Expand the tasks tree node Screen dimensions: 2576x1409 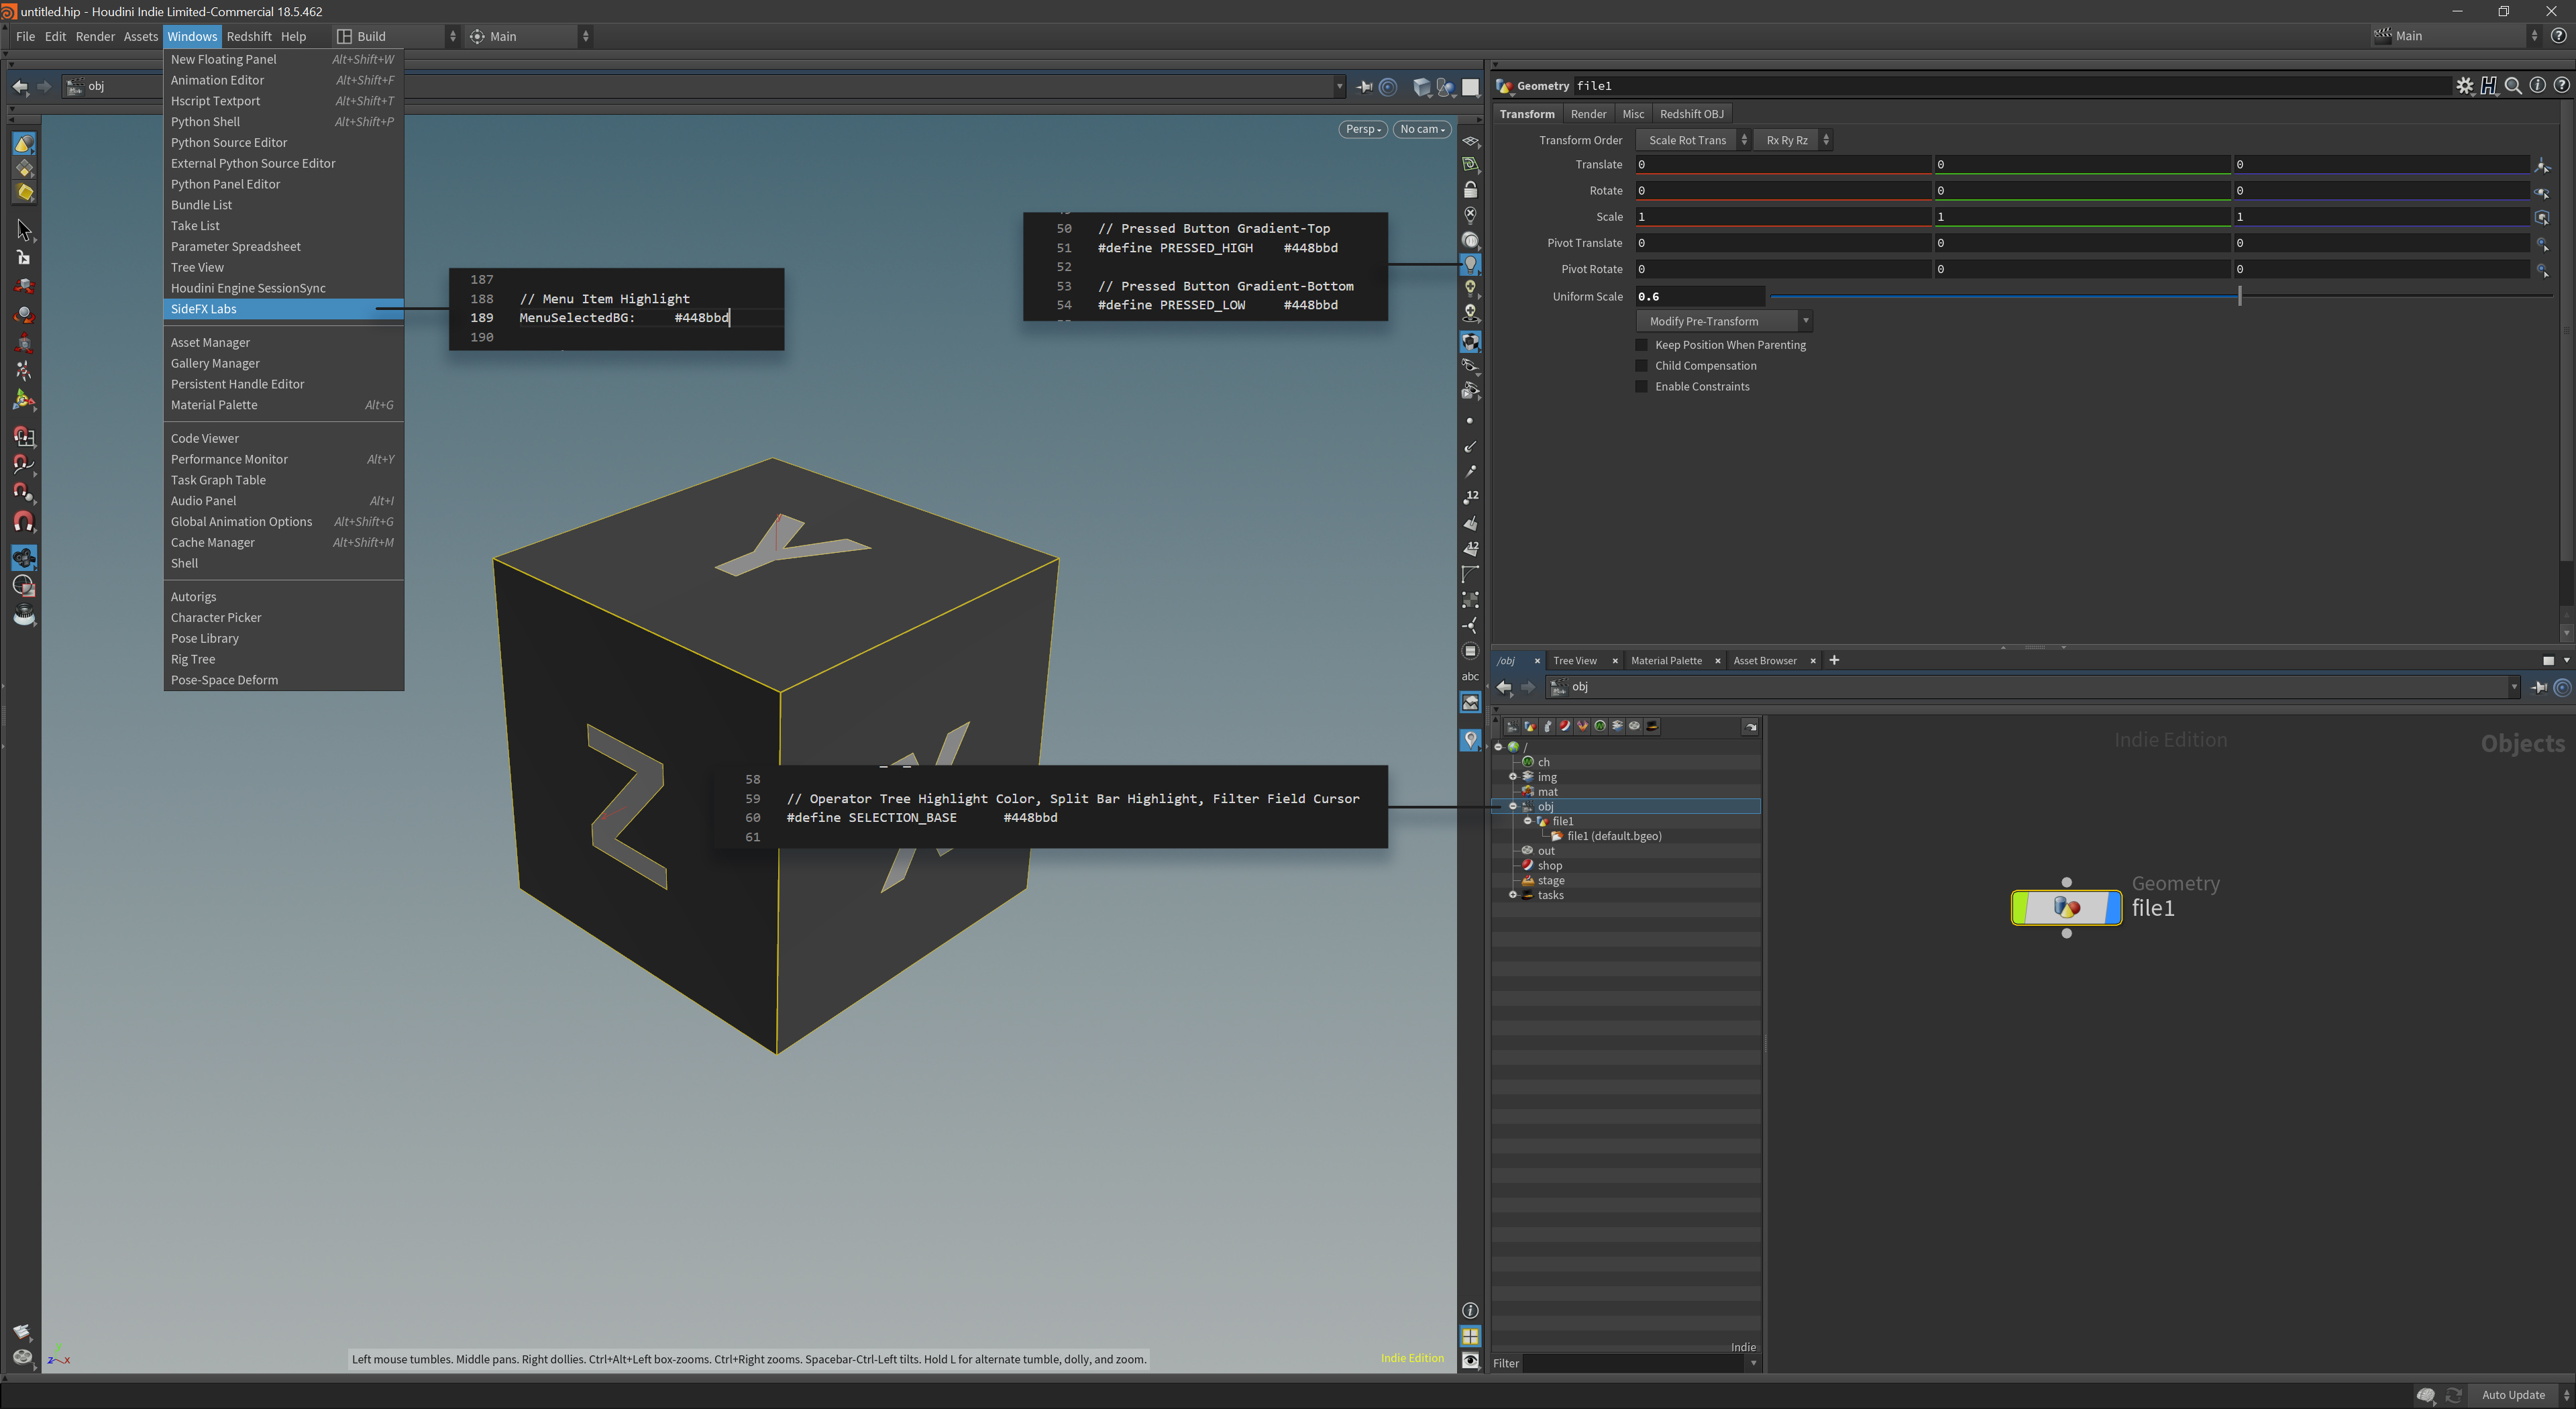coord(1512,895)
